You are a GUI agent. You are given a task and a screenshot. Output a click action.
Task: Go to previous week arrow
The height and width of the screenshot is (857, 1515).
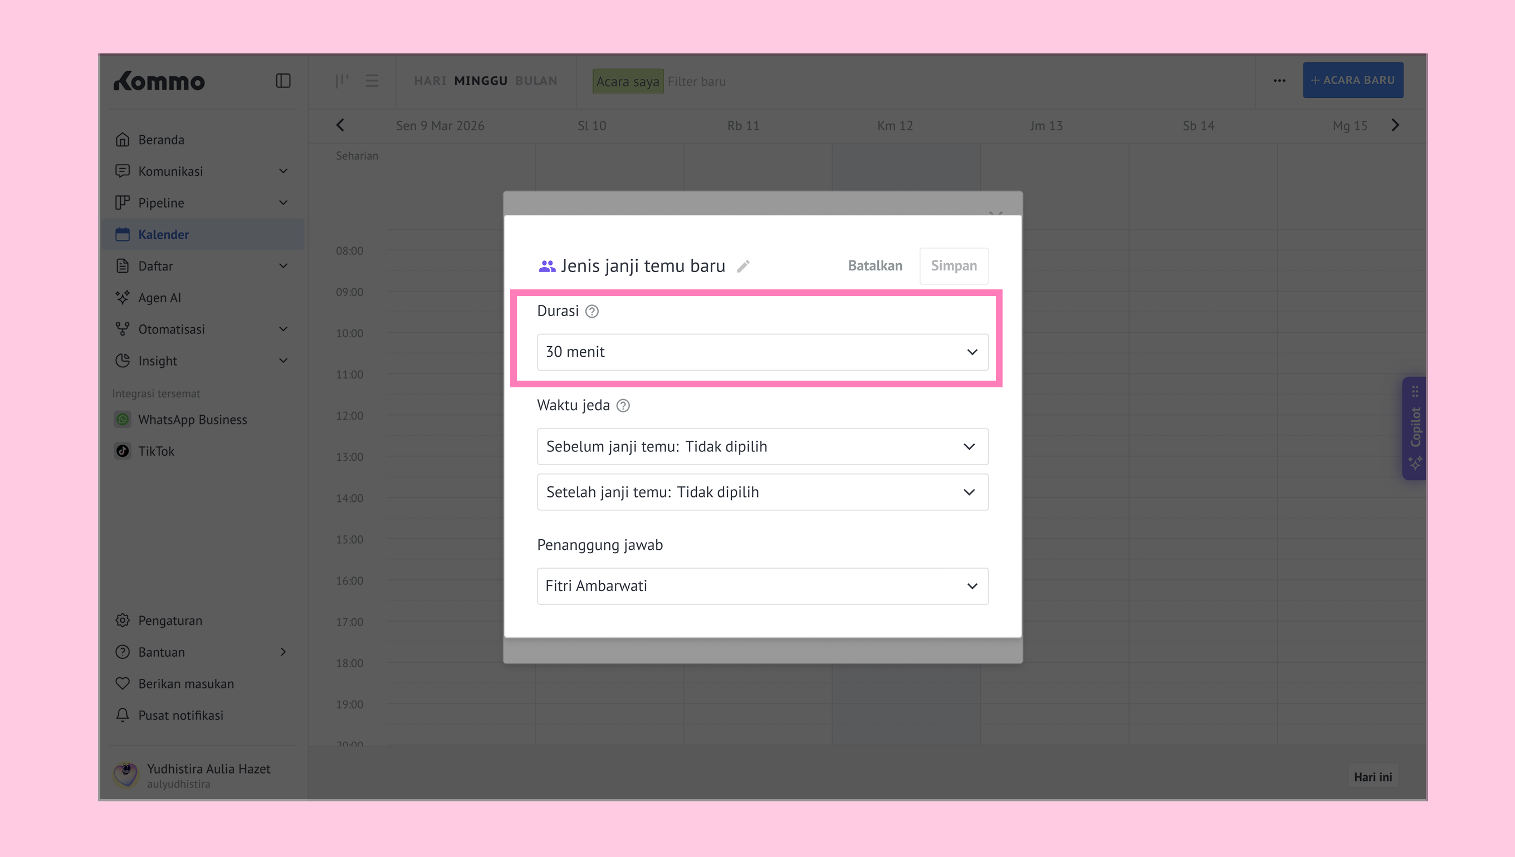[x=340, y=125]
